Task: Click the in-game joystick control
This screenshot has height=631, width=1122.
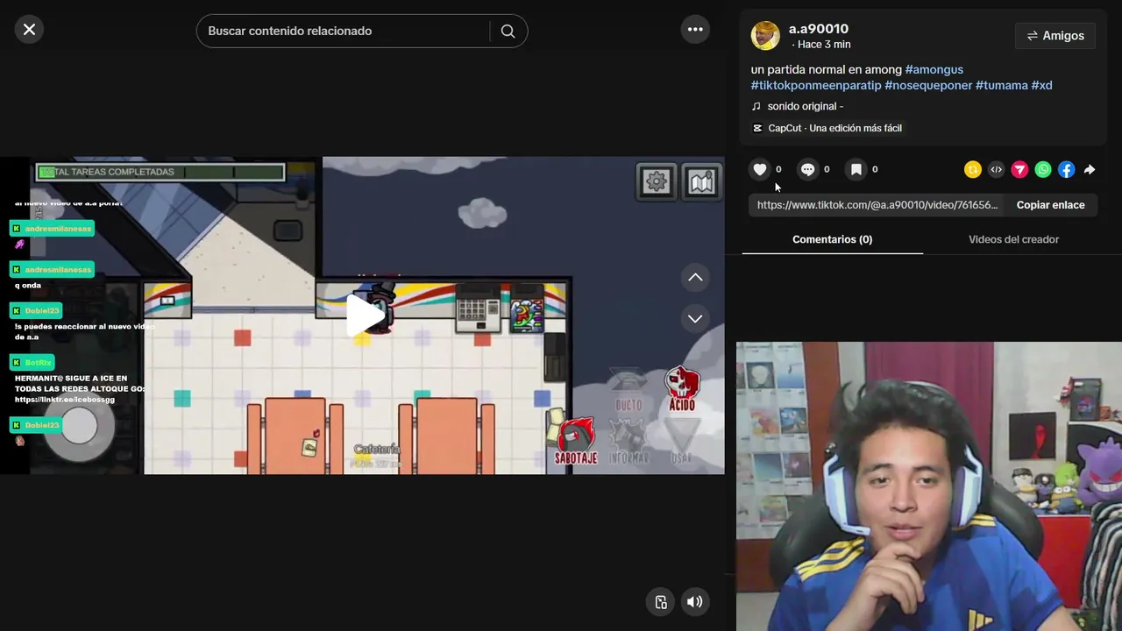Action: [x=80, y=427]
